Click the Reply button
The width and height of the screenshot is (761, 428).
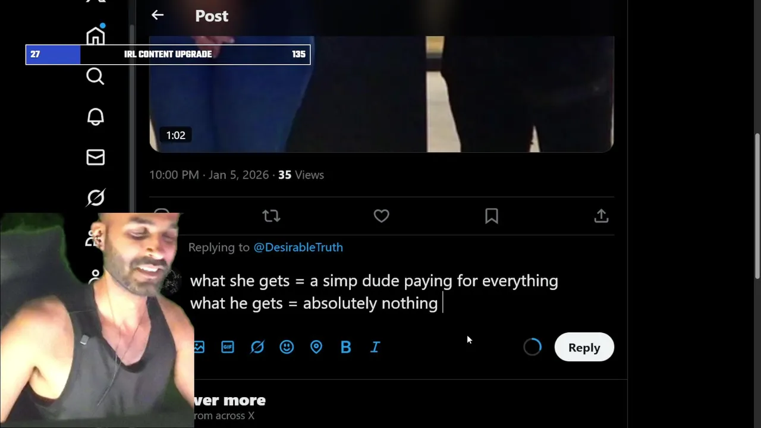pyautogui.click(x=584, y=347)
